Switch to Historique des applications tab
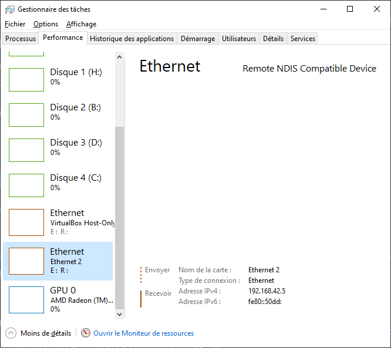391x348 pixels. [132, 39]
